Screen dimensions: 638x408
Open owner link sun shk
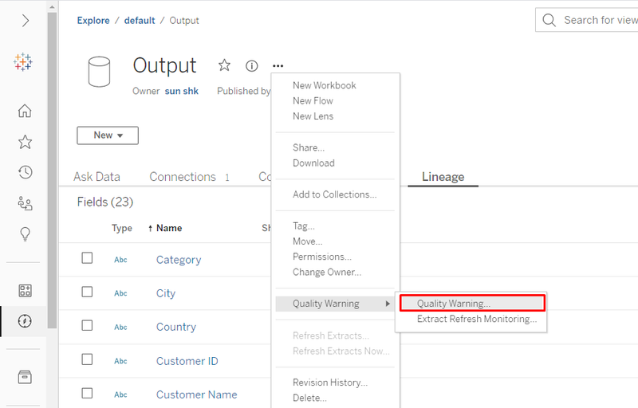click(x=182, y=91)
